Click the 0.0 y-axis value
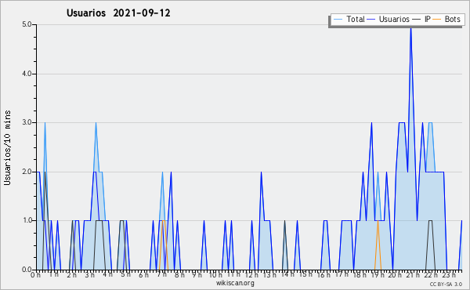Viewport: 470px width, 290px height. click(x=27, y=270)
